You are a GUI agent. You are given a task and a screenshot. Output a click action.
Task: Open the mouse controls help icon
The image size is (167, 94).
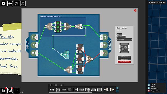click(x=10, y=4)
